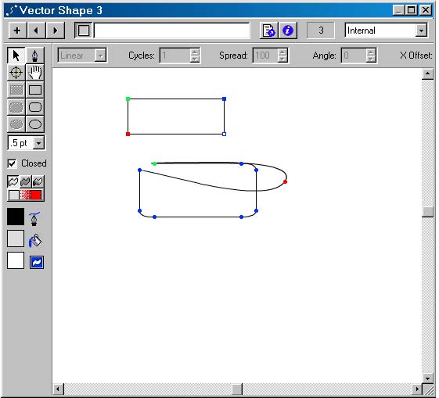
Task: Open the black stroke color swatch
Action: pyautogui.click(x=16, y=217)
